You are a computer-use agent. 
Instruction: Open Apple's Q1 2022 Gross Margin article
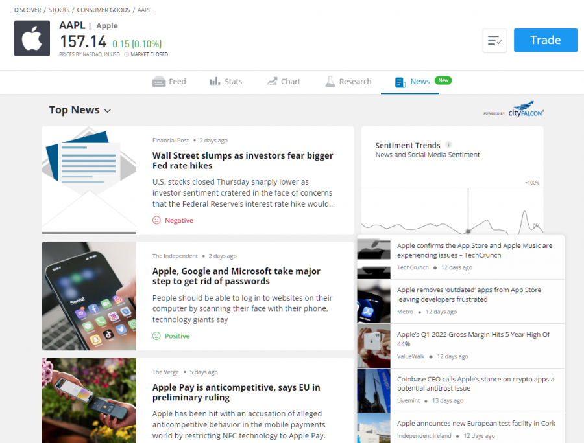click(x=473, y=339)
